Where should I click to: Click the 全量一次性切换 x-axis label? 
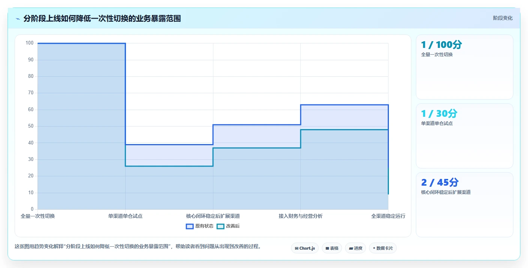point(38,216)
